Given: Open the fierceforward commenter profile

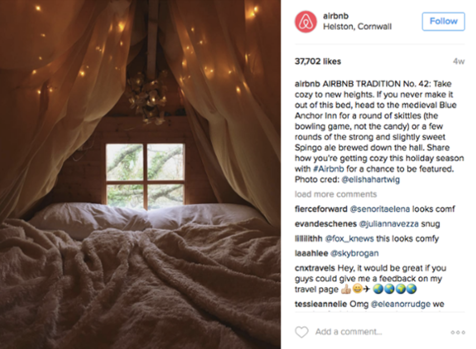Looking at the screenshot, I should pyautogui.click(x=321, y=209).
